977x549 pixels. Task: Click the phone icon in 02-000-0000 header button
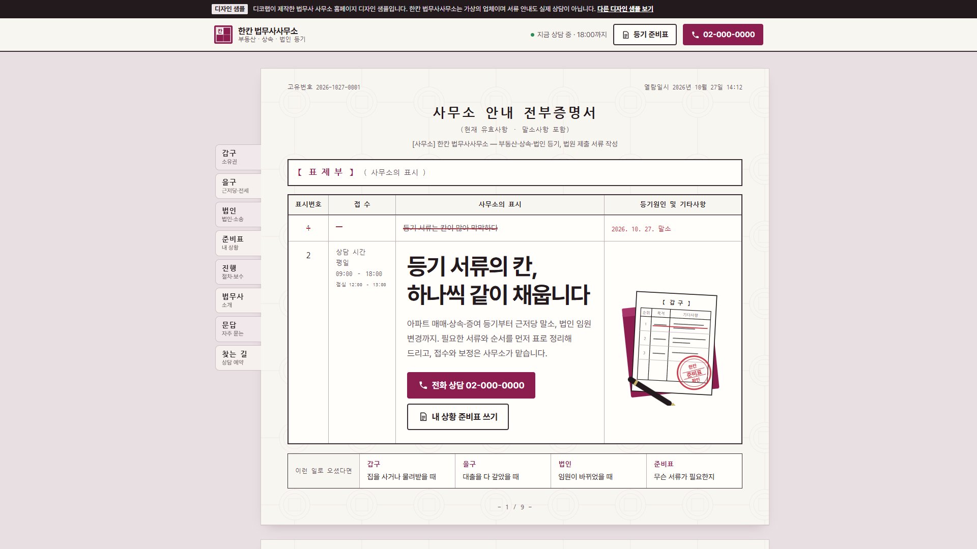[x=695, y=35]
